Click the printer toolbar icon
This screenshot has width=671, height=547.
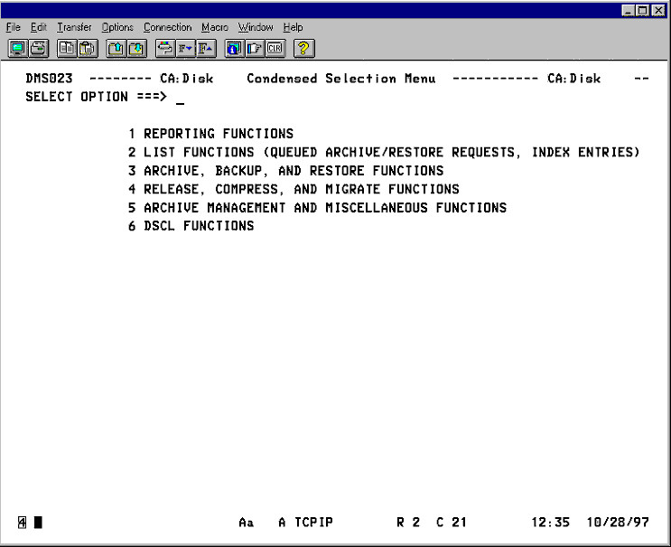pos(39,49)
